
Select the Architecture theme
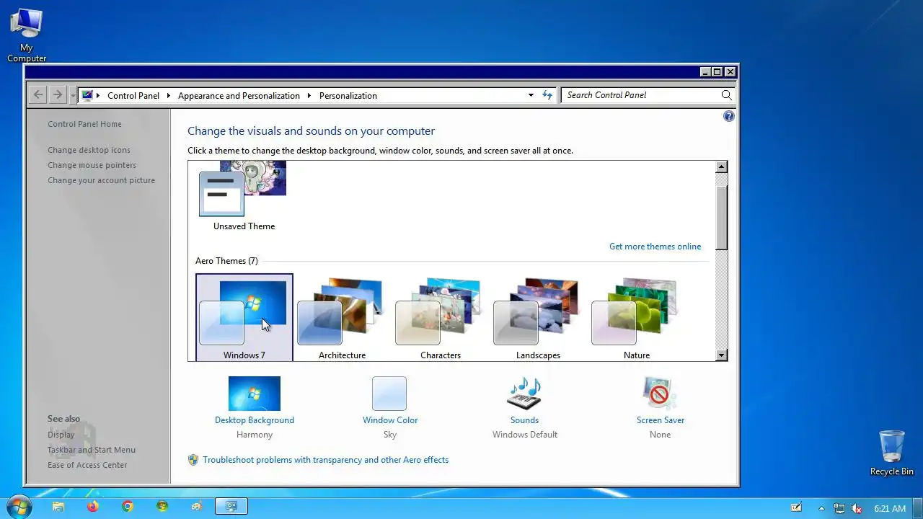(x=342, y=318)
